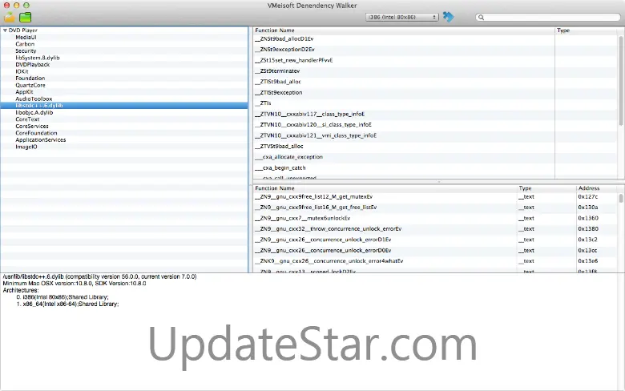Image resolution: width=625 pixels, height=391 pixels.
Task: Select ___cxa_begin_catch row
Action: click(435, 167)
